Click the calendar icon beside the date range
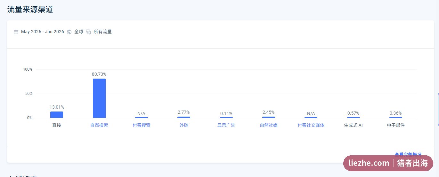The width and height of the screenshot is (439, 177). pos(16,32)
